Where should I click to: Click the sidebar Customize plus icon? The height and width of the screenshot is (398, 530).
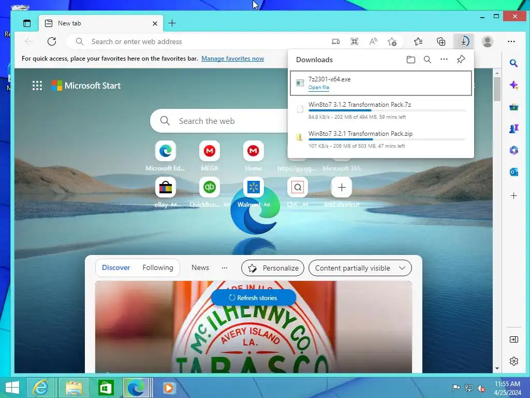click(514, 195)
